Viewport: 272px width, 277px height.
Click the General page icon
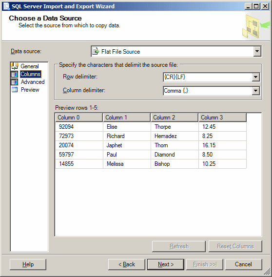click(15, 66)
